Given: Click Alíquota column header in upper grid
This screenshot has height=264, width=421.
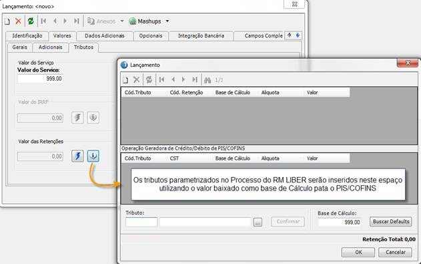Looking at the screenshot, I should tap(281, 92).
